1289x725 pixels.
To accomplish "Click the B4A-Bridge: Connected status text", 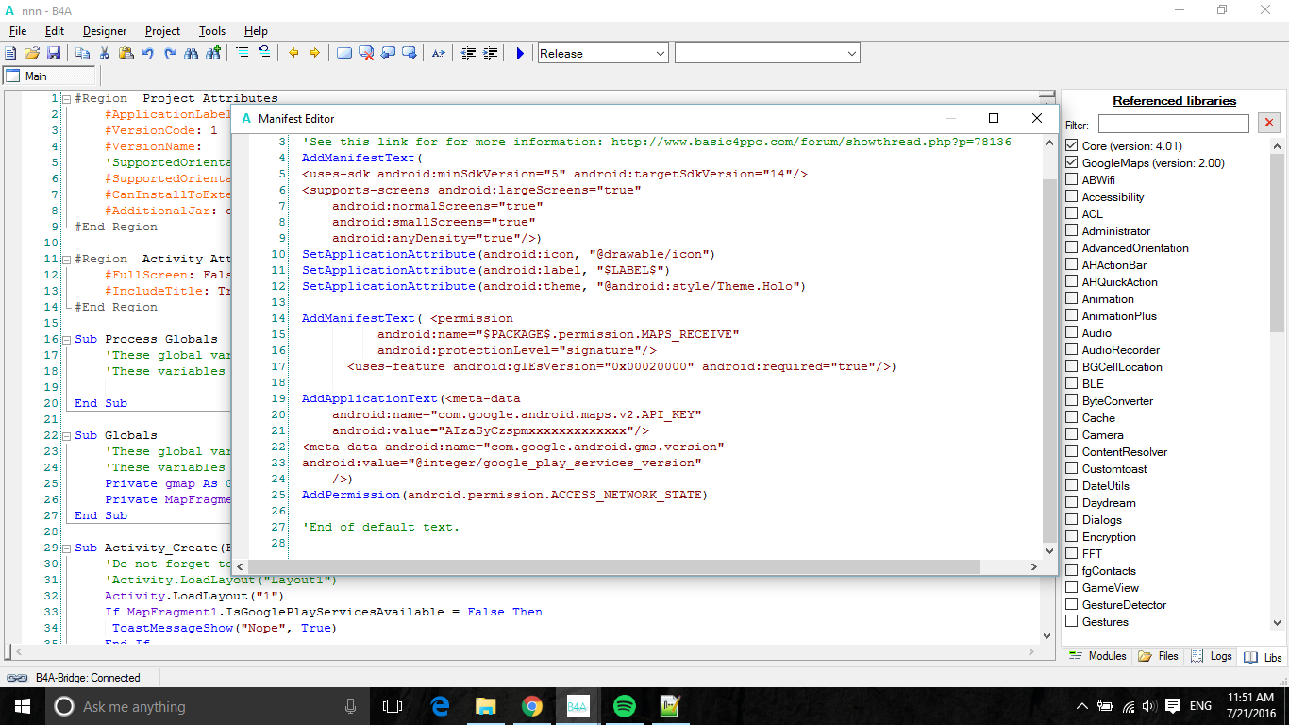I will tap(88, 678).
